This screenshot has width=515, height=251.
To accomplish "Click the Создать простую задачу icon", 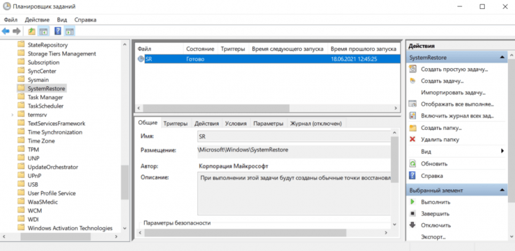I will click(x=412, y=70).
